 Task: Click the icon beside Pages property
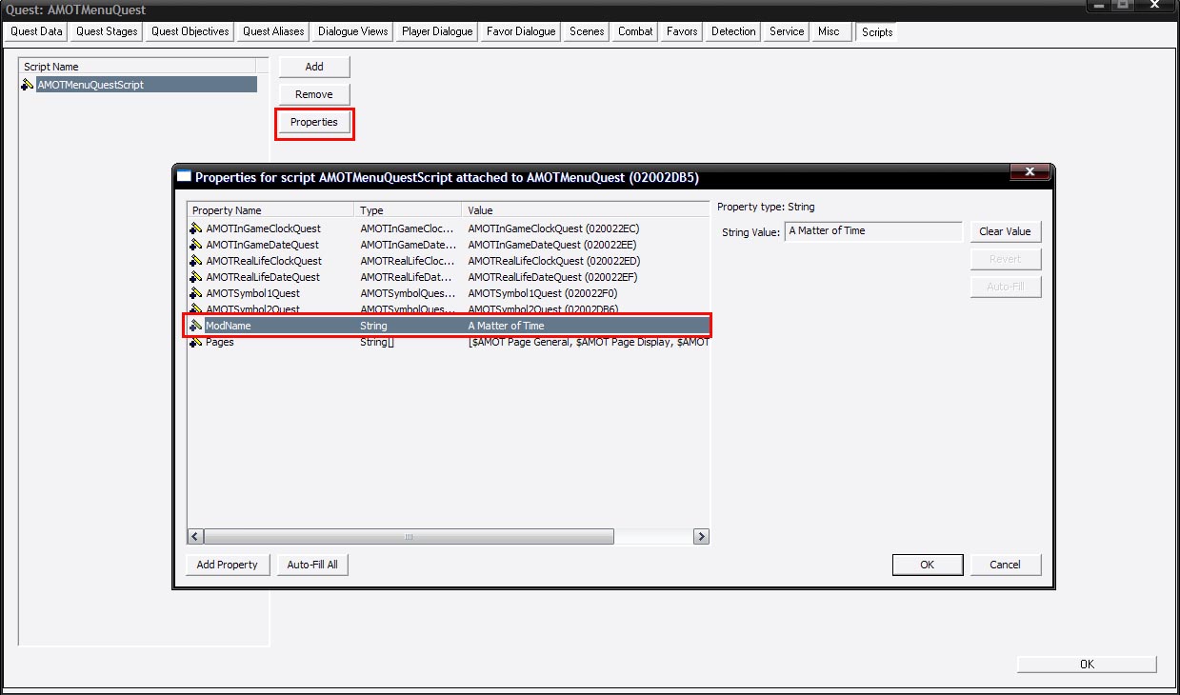tap(196, 342)
